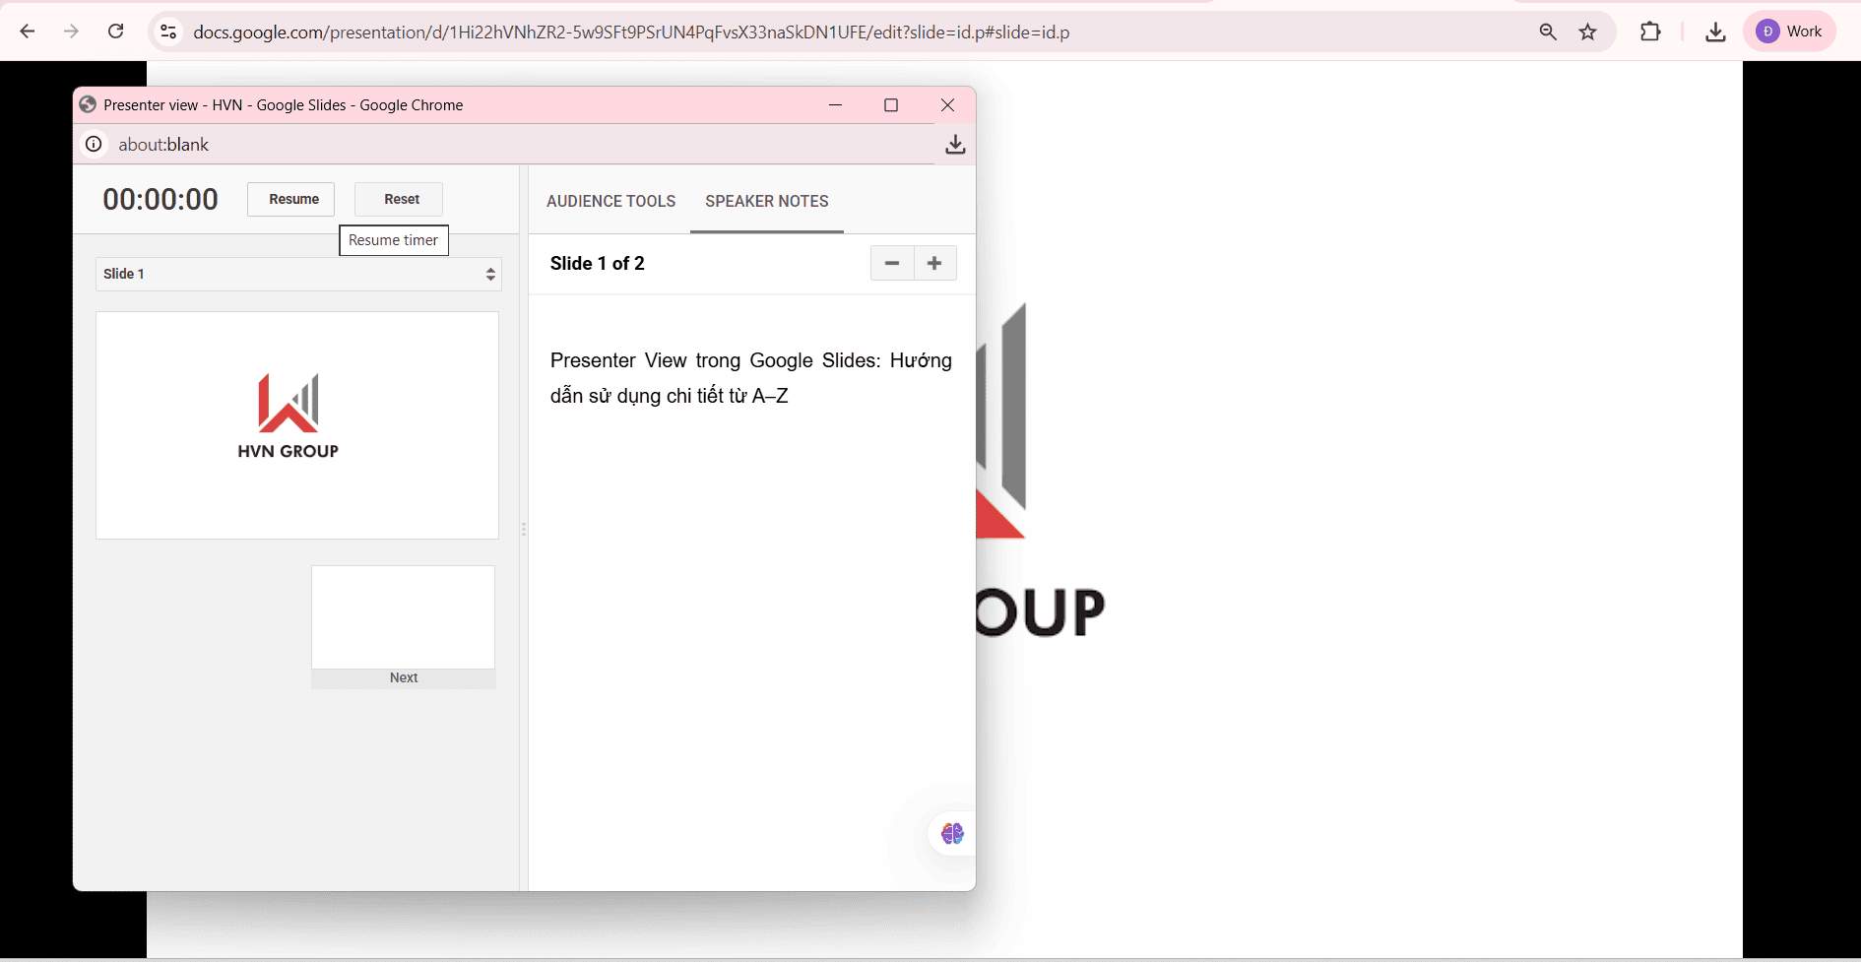Open the Slide 1 selector dropdown
The width and height of the screenshot is (1861, 962).
pos(298,274)
